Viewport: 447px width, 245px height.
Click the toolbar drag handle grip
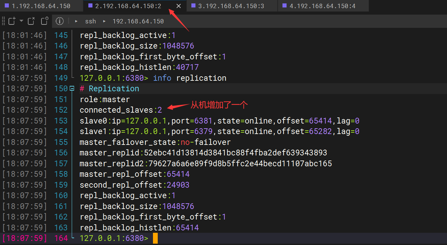(x=3, y=21)
